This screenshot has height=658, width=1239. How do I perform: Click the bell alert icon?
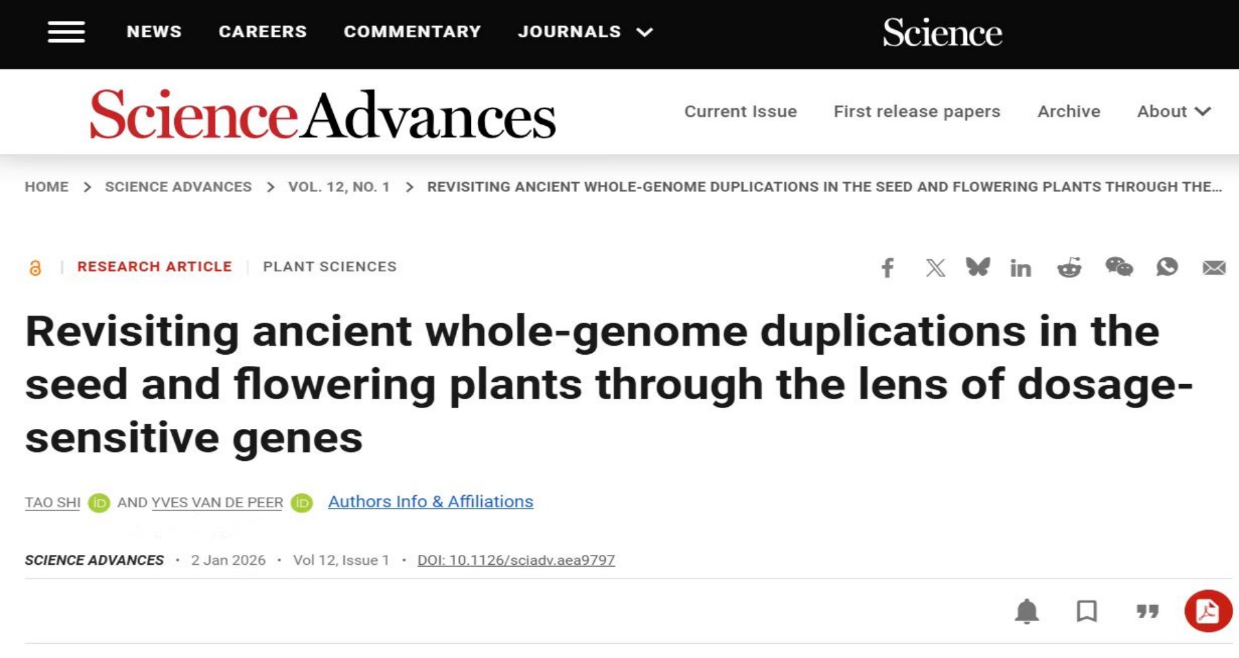click(x=1026, y=611)
